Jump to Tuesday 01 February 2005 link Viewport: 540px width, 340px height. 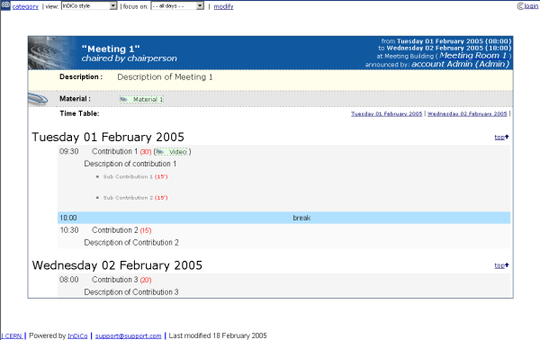[386, 114]
